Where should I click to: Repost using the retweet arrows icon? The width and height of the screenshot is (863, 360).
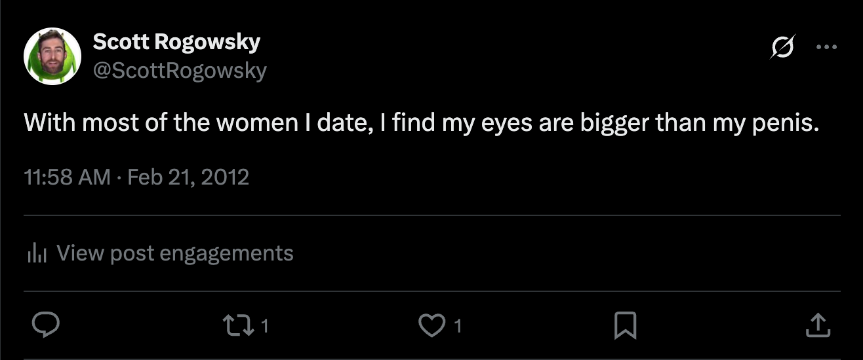click(237, 325)
